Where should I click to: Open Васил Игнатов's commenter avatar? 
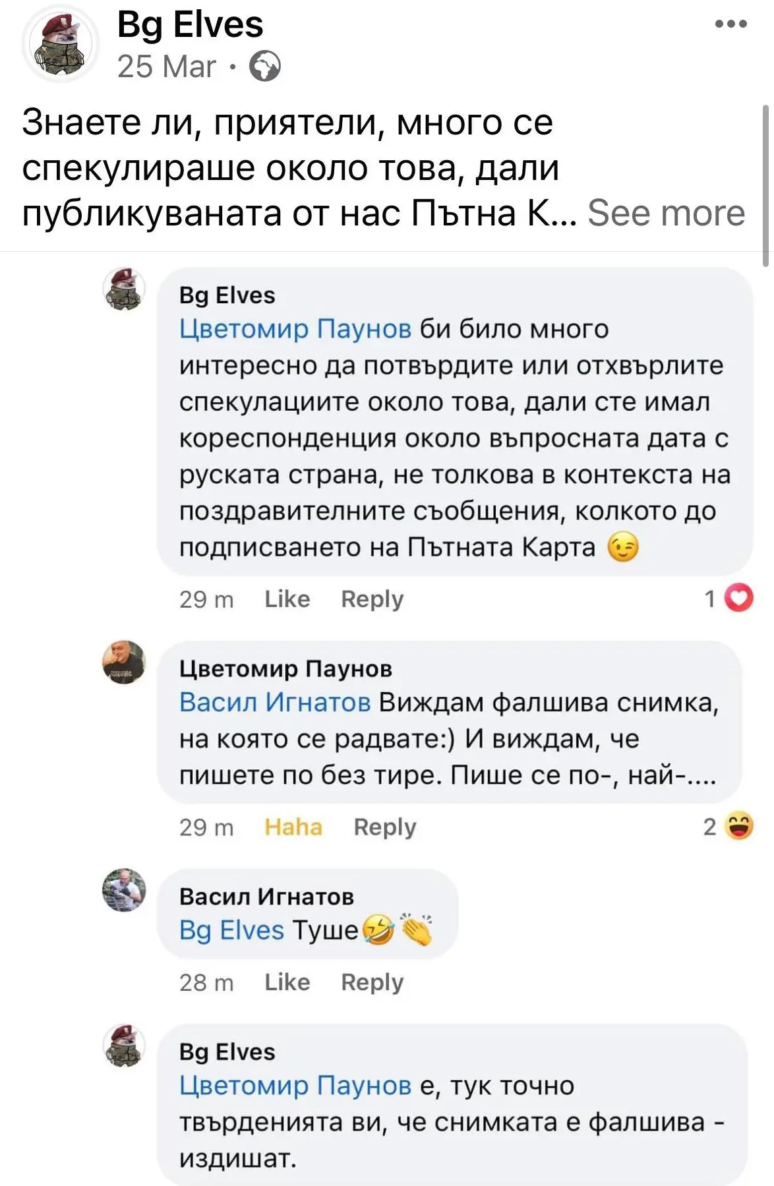pos(124,890)
